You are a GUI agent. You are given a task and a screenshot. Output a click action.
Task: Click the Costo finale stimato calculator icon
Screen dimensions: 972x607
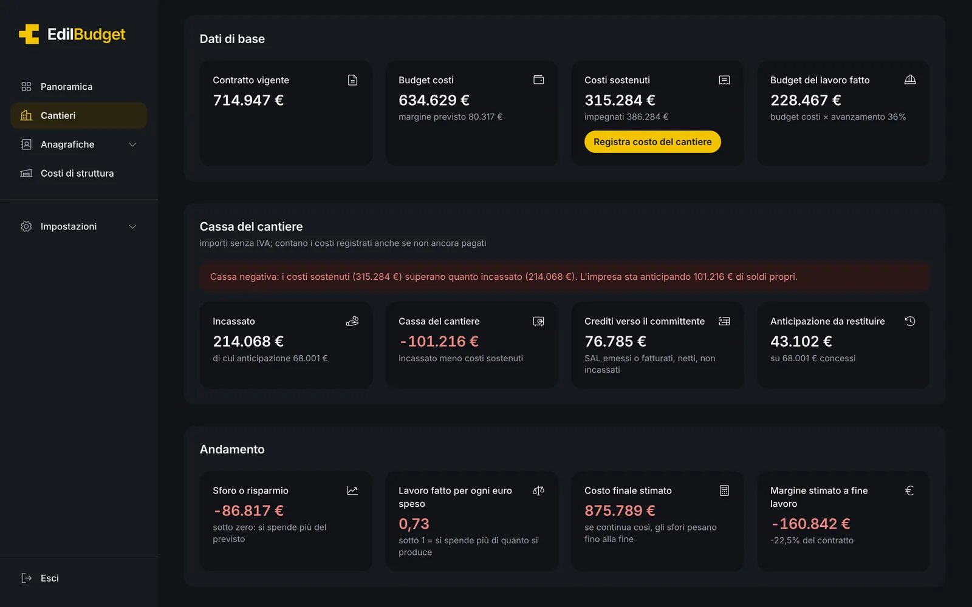pos(724,490)
